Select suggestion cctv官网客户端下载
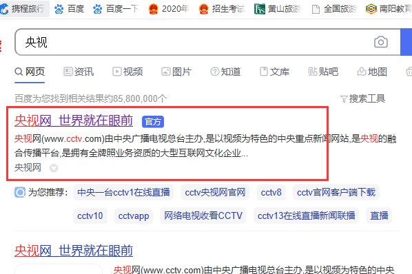Image resolution: width=412 pixels, height=274 pixels. tap(336, 192)
